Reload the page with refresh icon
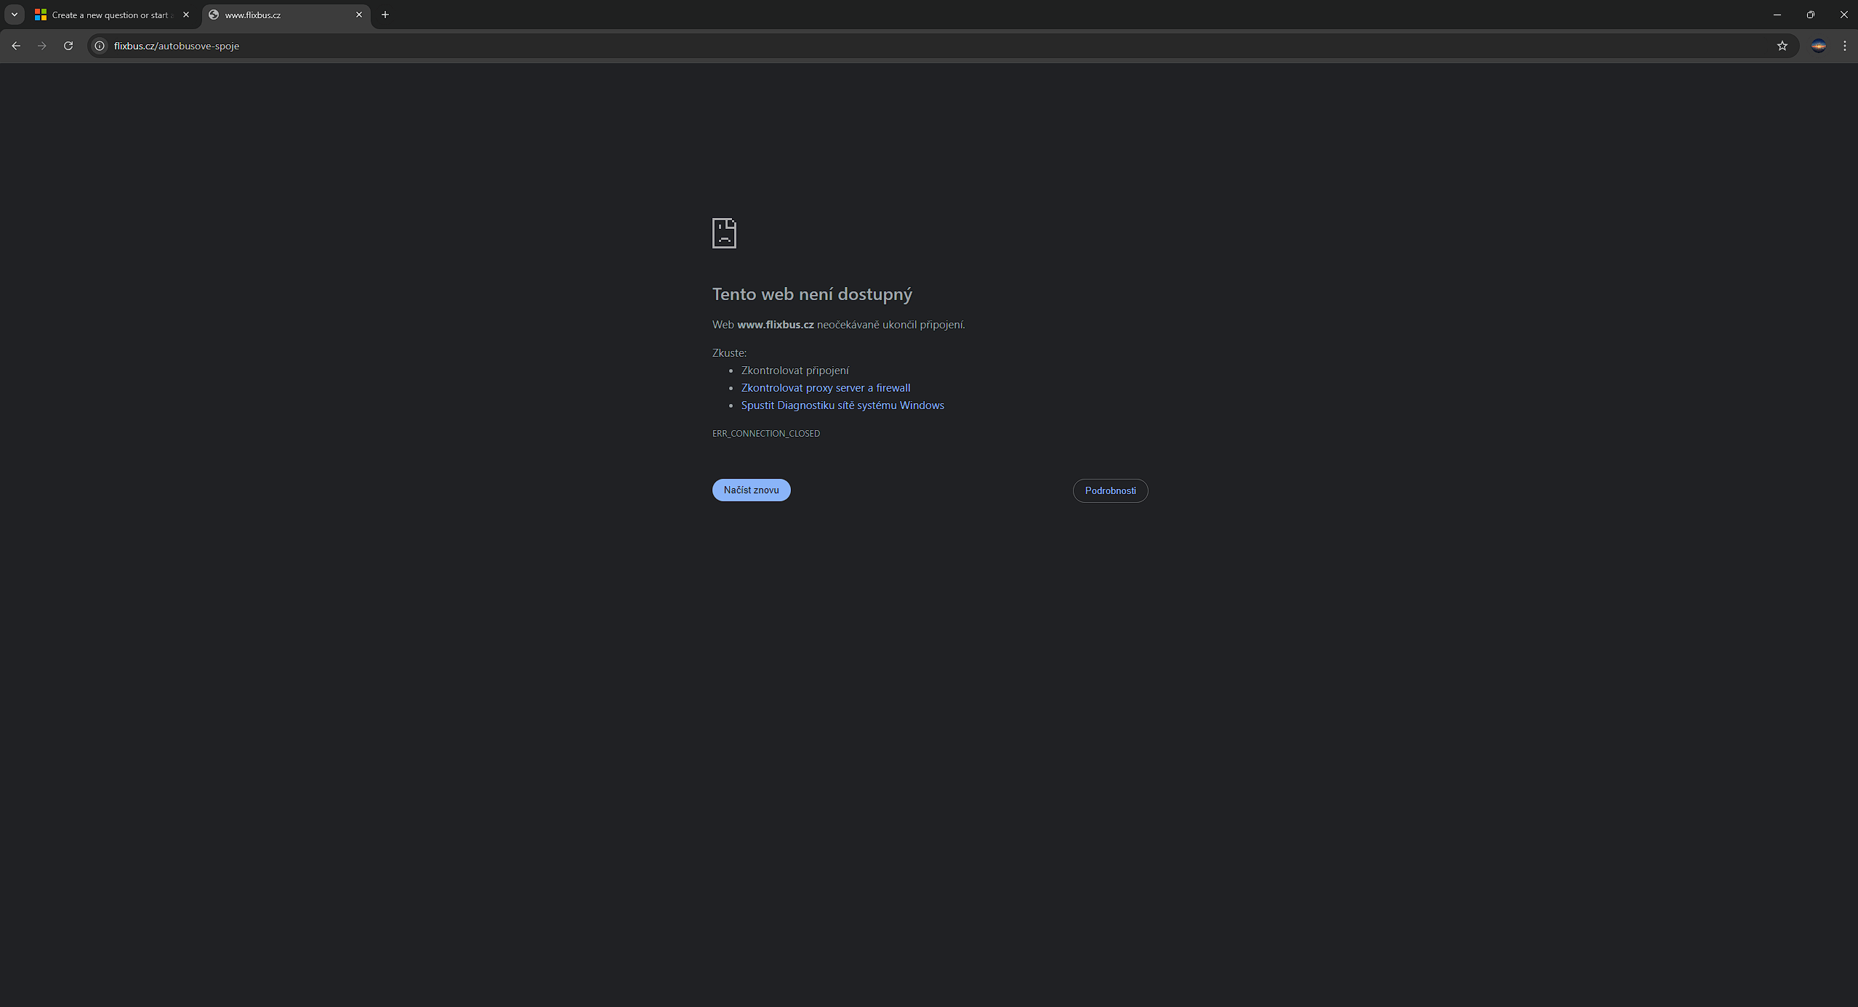1858x1007 pixels. click(x=68, y=46)
